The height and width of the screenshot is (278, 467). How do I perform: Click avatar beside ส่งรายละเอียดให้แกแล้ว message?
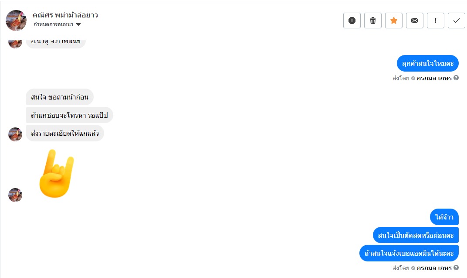tap(15, 134)
